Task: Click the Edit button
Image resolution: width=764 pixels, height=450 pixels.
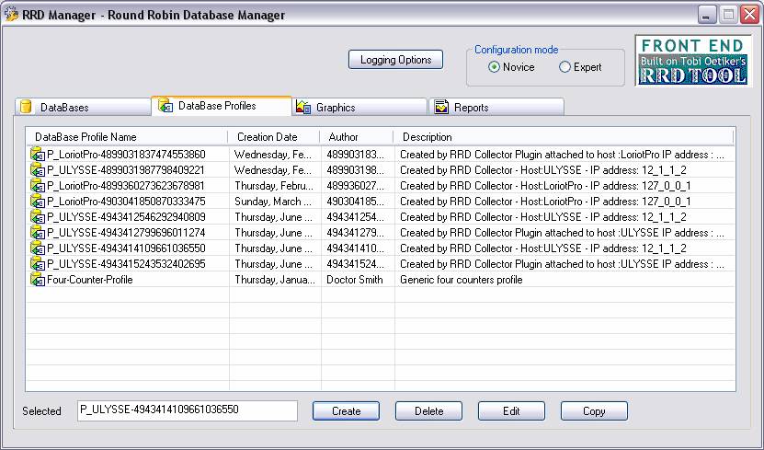Action: point(511,411)
